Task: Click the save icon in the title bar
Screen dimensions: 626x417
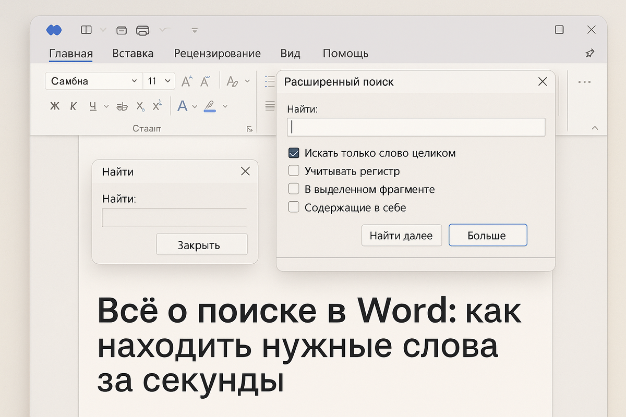Action: click(x=122, y=30)
